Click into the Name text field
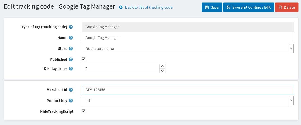 tap(188, 38)
